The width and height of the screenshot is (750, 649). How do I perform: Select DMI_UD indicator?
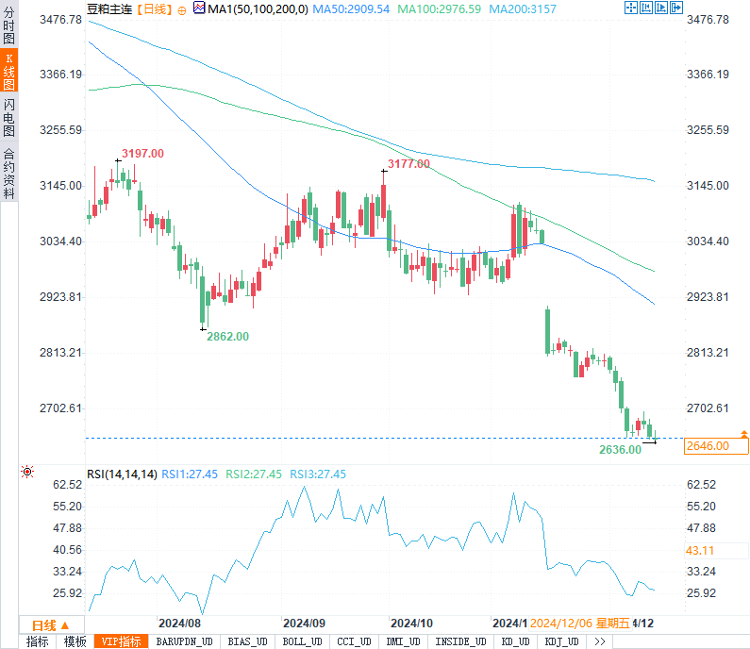coord(403,641)
